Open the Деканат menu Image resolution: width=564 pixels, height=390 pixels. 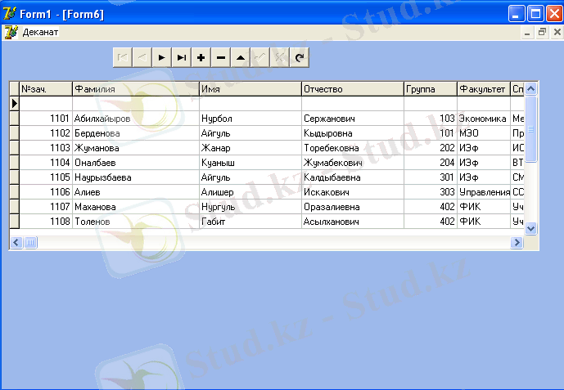click(40, 33)
